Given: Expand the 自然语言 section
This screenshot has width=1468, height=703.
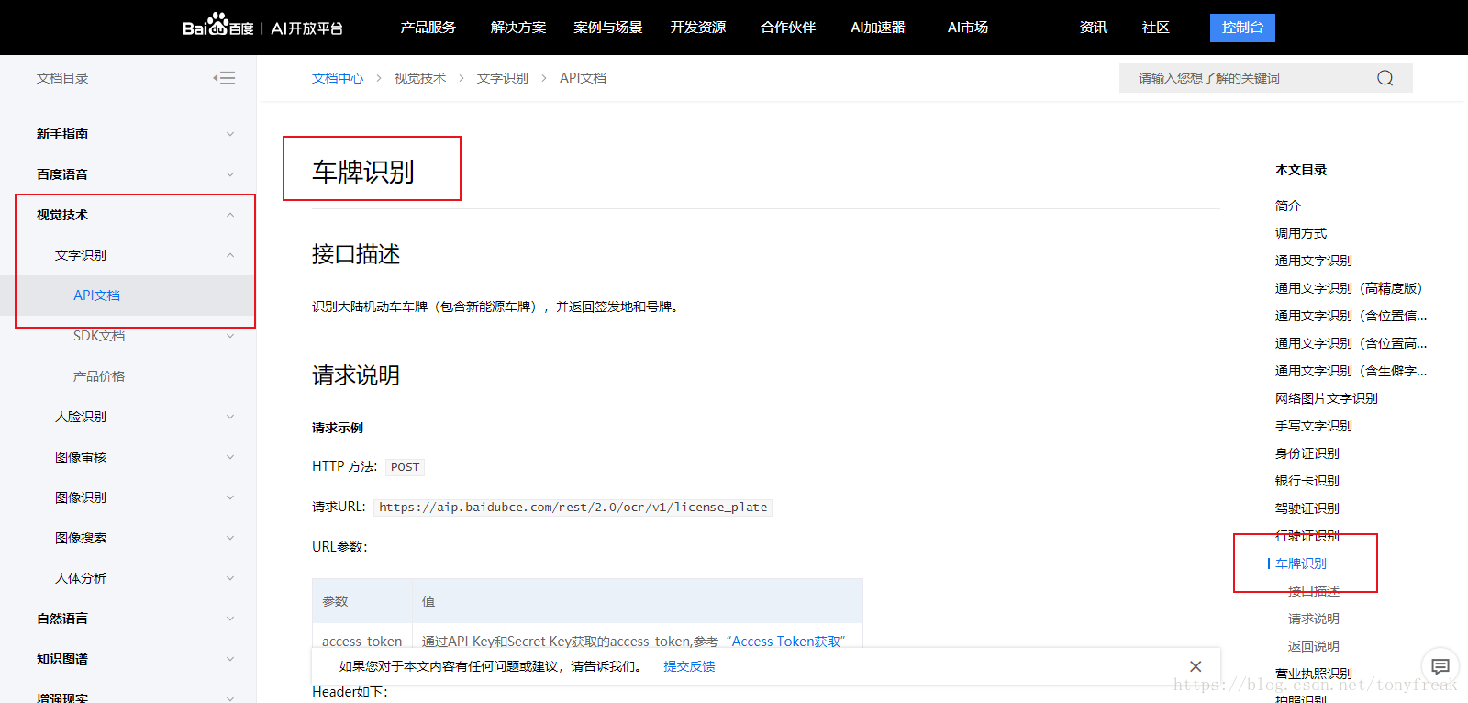Looking at the screenshot, I should pyautogui.click(x=230, y=619).
